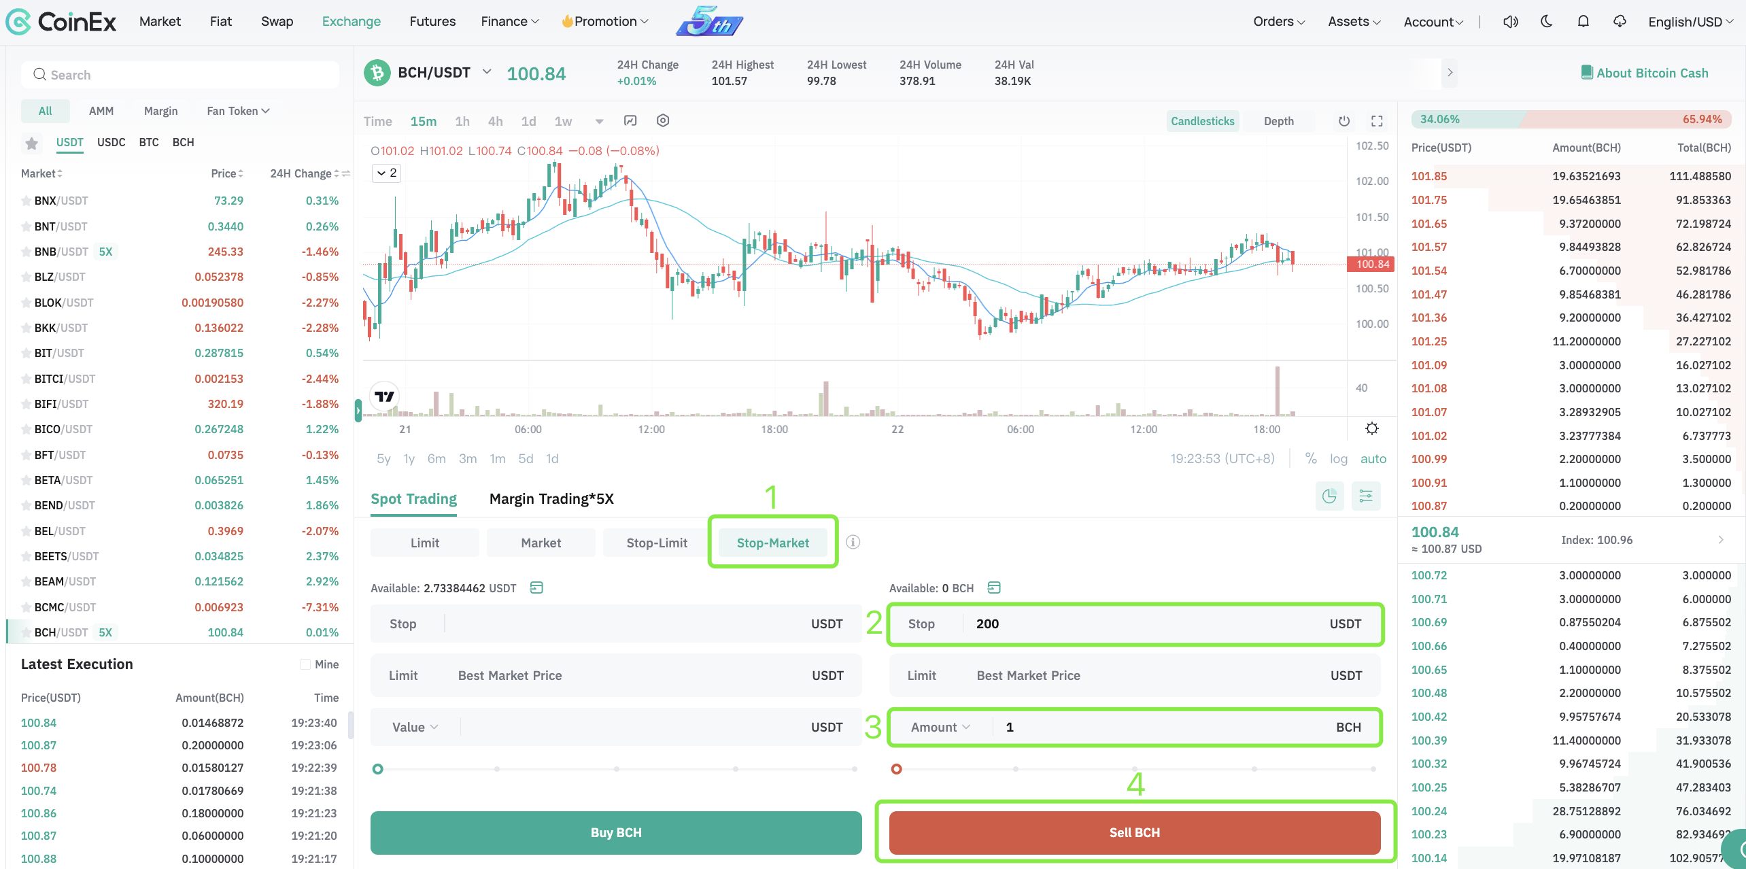The image size is (1746, 869).
Task: Switch to Margin Trading*5X tab
Action: (x=551, y=499)
